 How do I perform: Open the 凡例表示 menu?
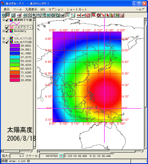coord(31,9)
